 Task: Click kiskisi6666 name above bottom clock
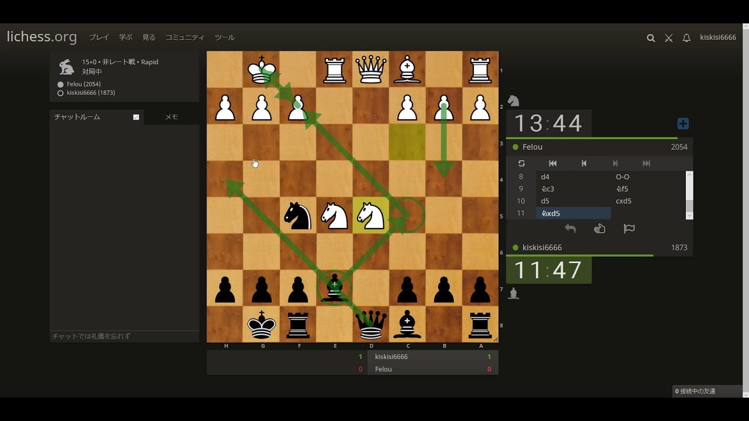[542, 247]
